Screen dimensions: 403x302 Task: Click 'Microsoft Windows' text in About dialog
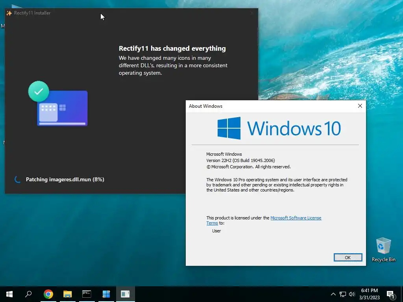pos(224,154)
